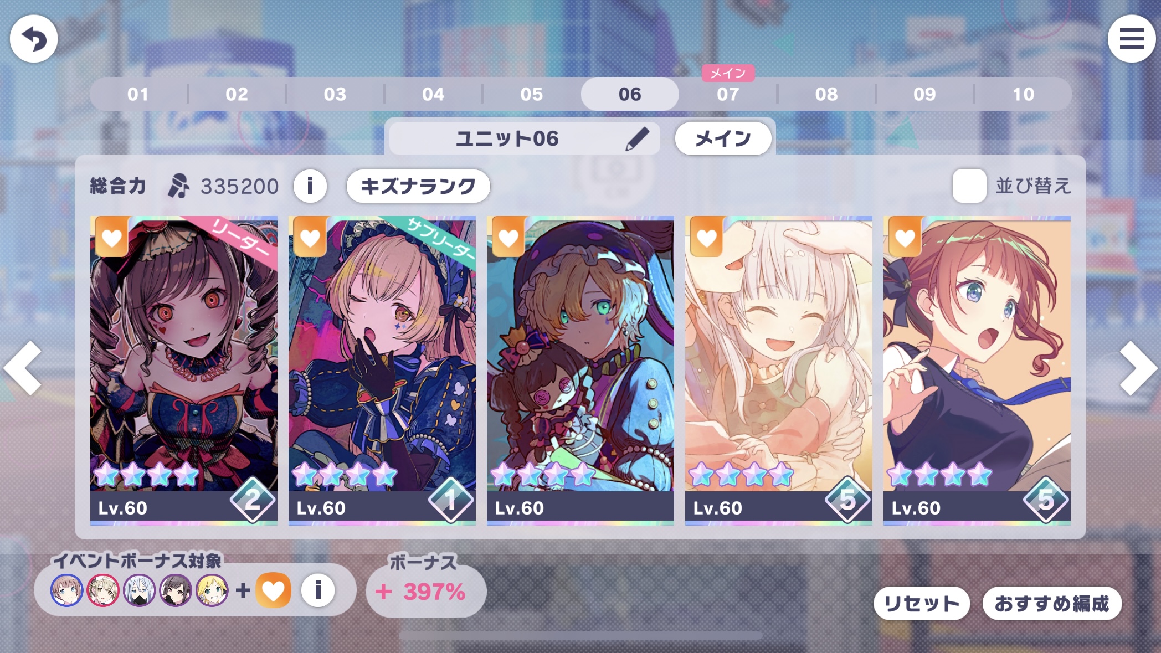Select the red-haired girl card thumbnail
Image resolution: width=1161 pixels, height=653 pixels.
pos(977,371)
